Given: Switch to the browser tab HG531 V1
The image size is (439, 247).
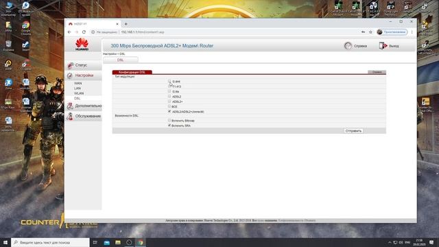Looking at the screenshot, I should [x=93, y=24].
